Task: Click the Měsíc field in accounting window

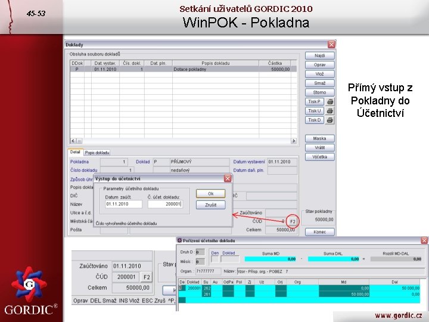Action: tap(200, 262)
